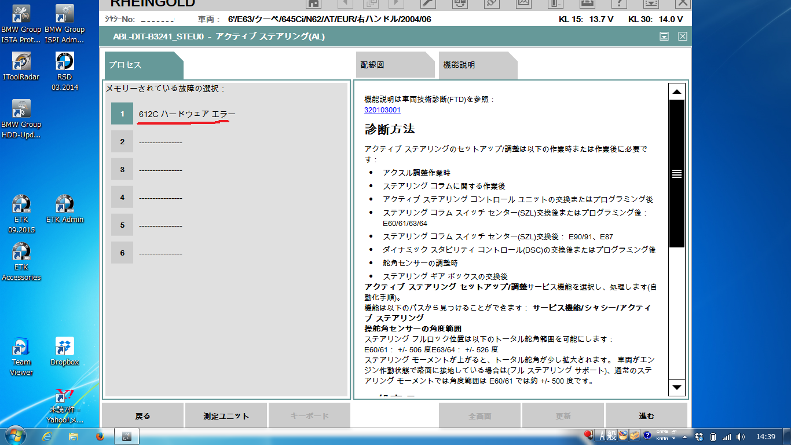Click the battery tray icon

(x=713, y=436)
